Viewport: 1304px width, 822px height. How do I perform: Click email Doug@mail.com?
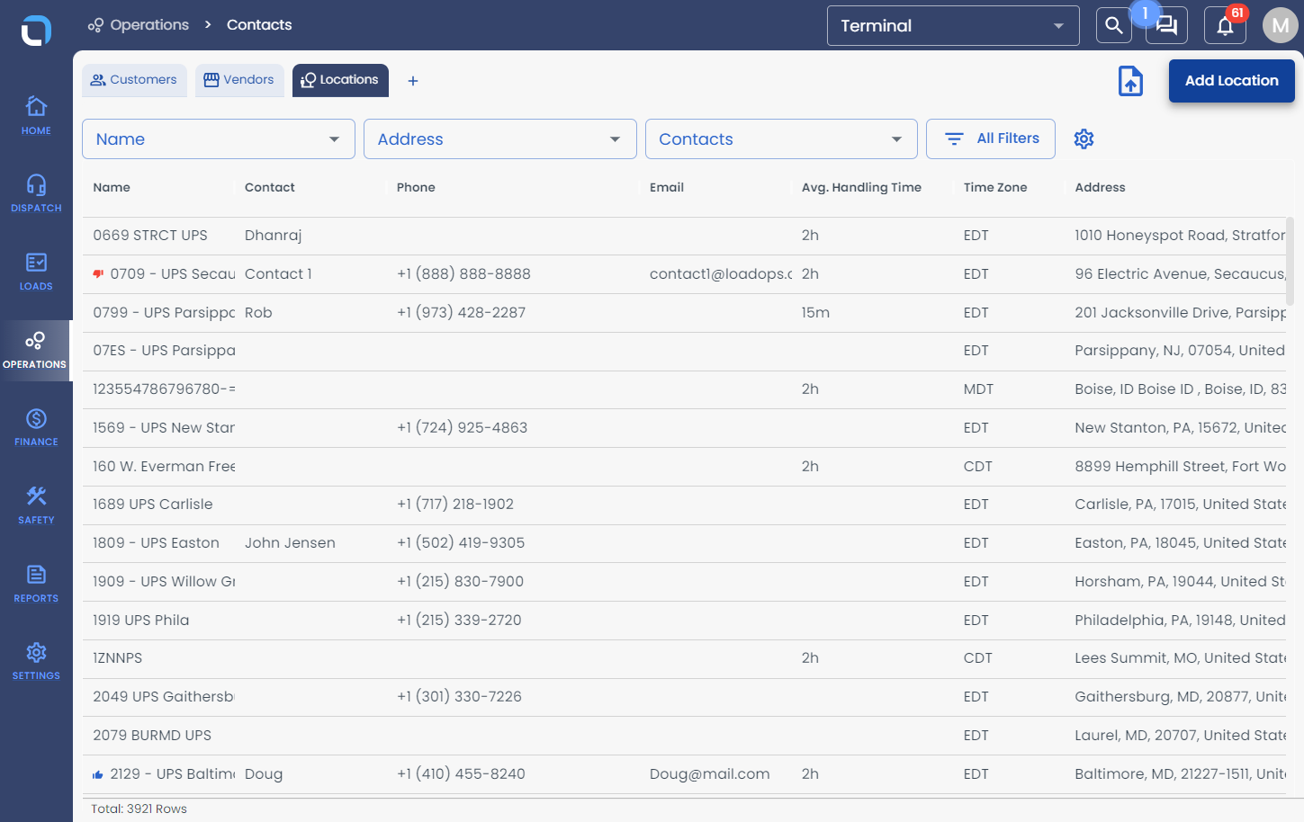pyautogui.click(x=709, y=774)
